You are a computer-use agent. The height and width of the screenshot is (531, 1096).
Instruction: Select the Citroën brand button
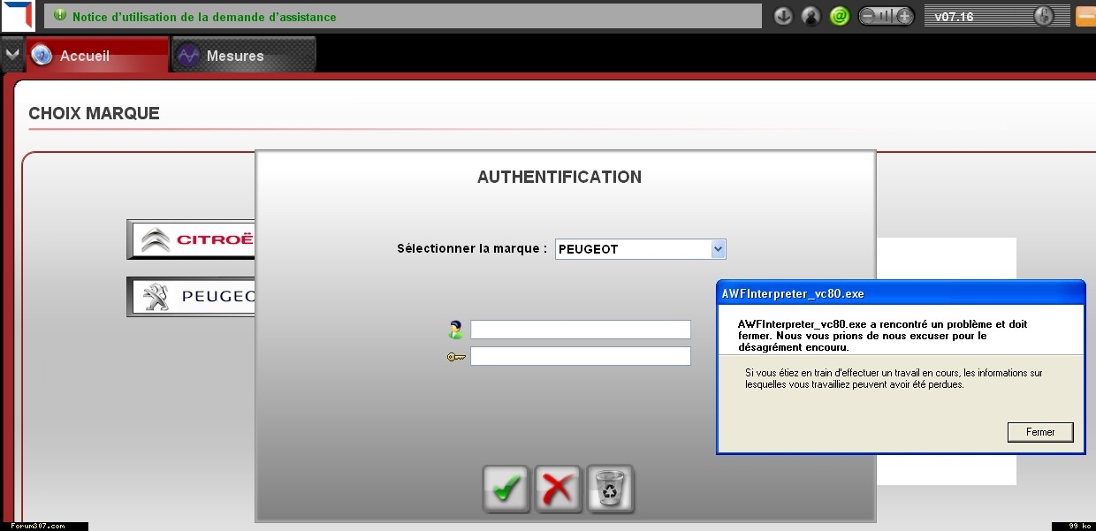[x=192, y=239]
